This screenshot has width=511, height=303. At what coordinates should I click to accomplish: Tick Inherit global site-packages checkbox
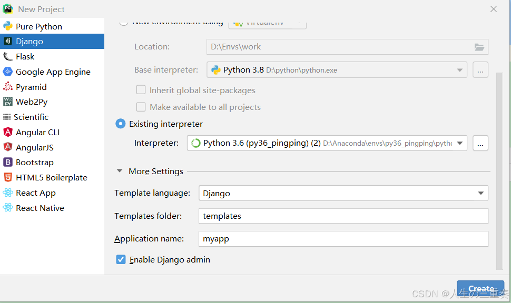[x=141, y=90]
